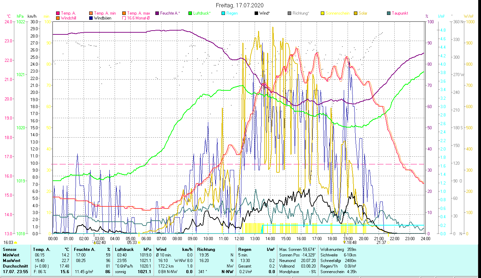Click the Temp. A. min legend swatch
481x278 pixels.
tap(91, 14)
